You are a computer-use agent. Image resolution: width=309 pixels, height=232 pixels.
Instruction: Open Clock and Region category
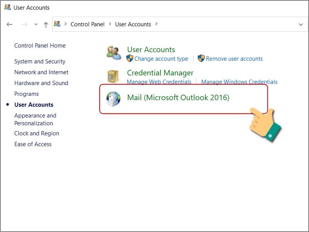tap(37, 133)
